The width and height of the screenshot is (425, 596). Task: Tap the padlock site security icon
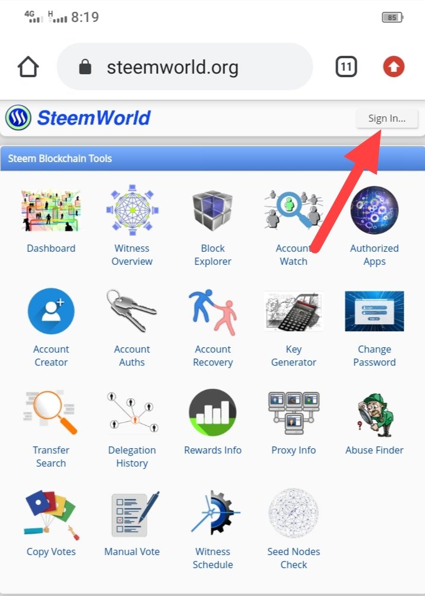pyautogui.click(x=85, y=67)
